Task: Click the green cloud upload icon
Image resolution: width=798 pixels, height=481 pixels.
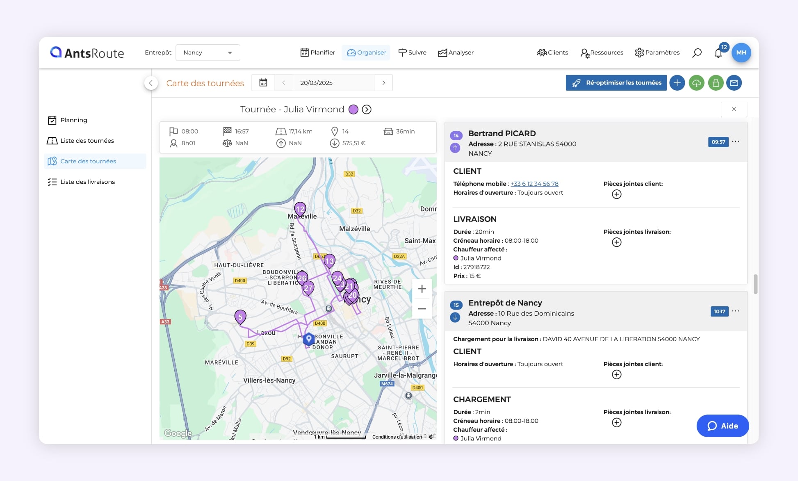Action: pos(696,83)
